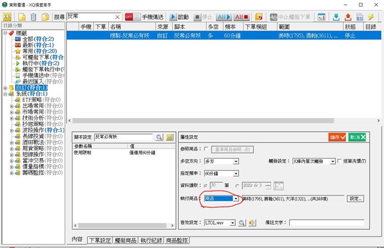The image size is (384, 248).
Task: Click the 備註文字 text input field
Action: (326, 222)
